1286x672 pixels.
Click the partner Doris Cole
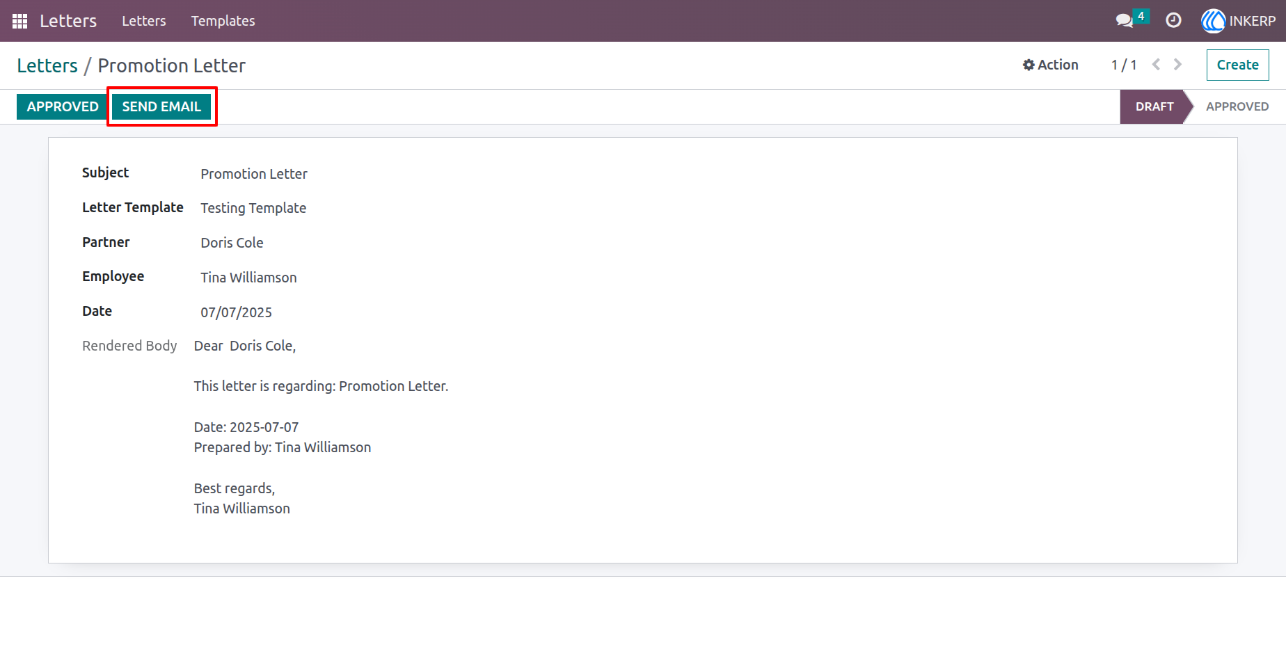tap(232, 243)
